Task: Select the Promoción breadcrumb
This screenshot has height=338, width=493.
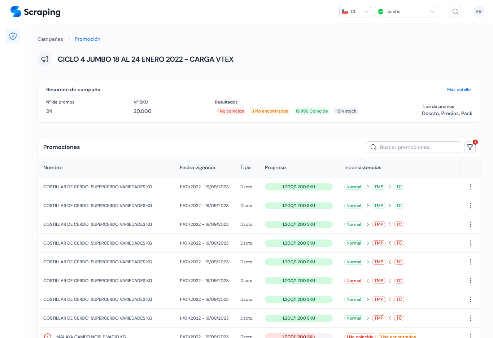Action: [87, 39]
